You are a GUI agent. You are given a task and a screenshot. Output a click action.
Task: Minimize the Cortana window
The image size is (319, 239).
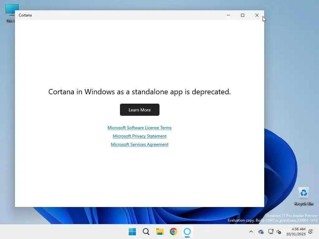[228, 15]
